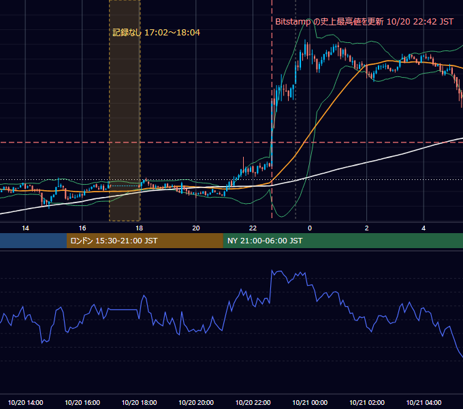Click the blue session bar before ロンドン

click(33, 241)
